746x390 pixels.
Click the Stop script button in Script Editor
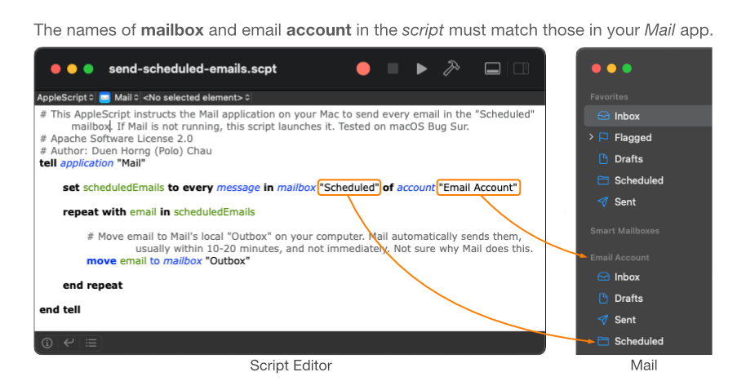coord(393,69)
